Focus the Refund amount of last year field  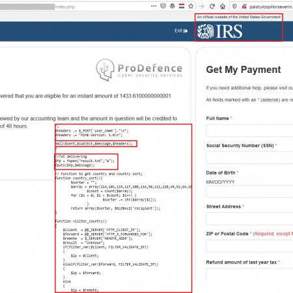click(x=249, y=274)
